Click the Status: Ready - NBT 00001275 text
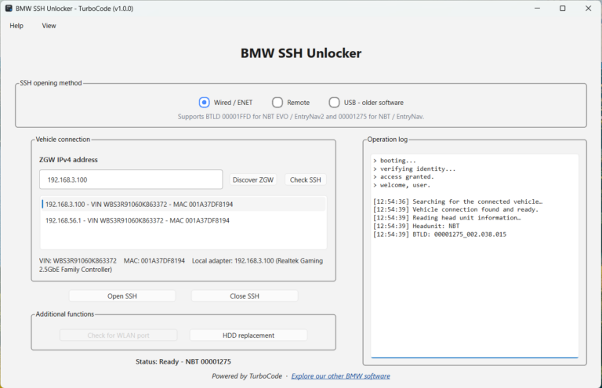 (x=183, y=361)
